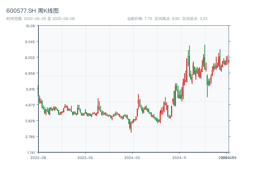Click the 2022-08 x-axis label
This screenshot has width=254, height=190.
[x=38, y=158]
